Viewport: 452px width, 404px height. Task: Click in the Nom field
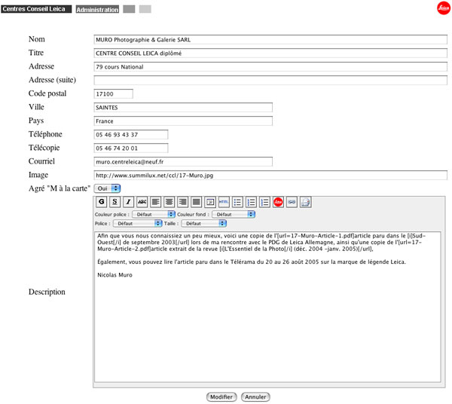(270, 39)
